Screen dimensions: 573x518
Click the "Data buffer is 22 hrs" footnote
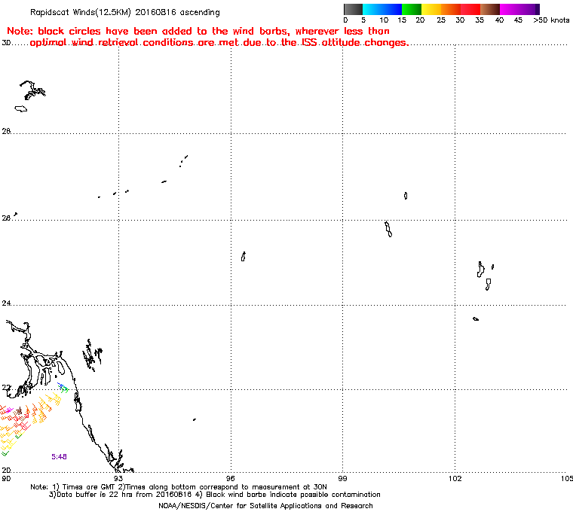click(x=215, y=495)
